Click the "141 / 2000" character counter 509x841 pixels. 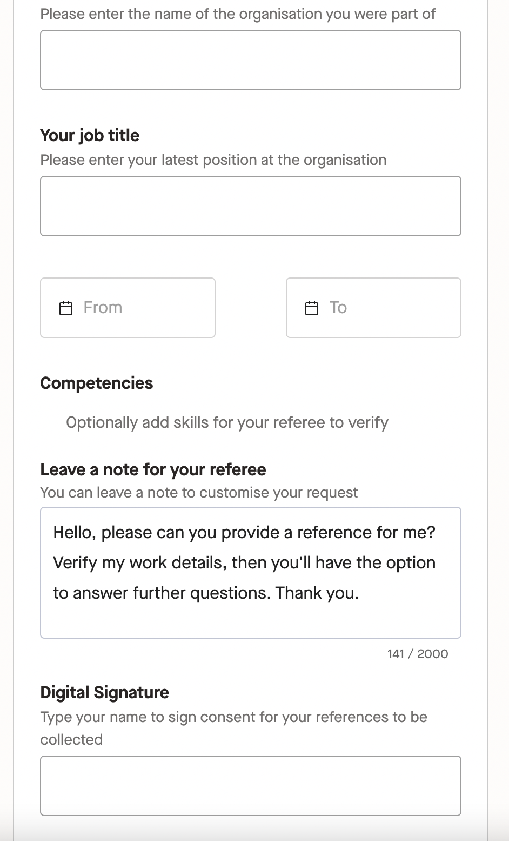(417, 654)
